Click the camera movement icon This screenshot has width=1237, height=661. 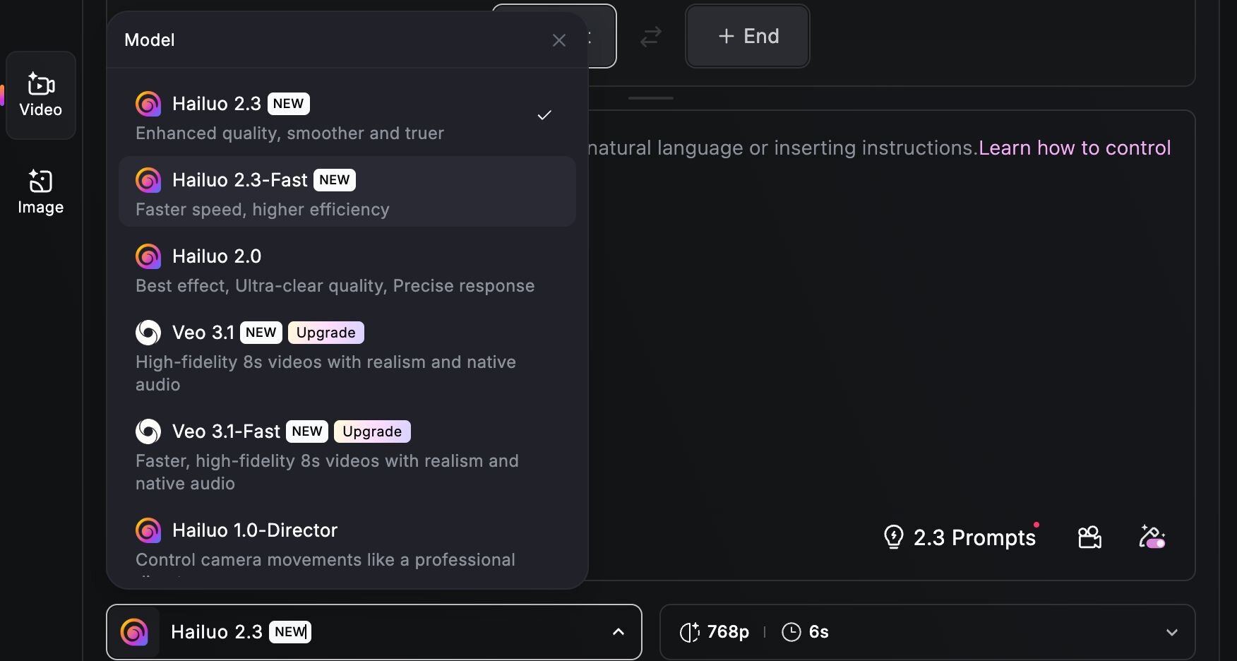[1089, 537]
